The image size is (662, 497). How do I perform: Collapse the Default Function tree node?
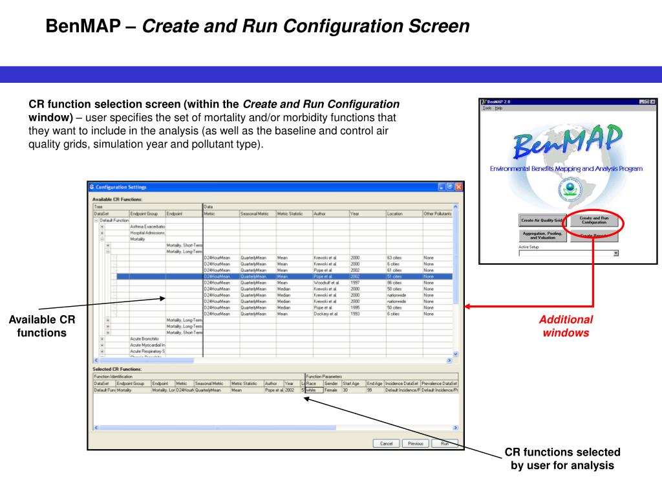[96, 220]
